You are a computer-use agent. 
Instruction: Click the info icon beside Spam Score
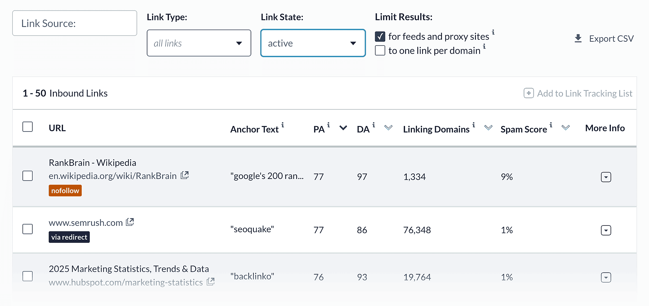pyautogui.click(x=551, y=124)
